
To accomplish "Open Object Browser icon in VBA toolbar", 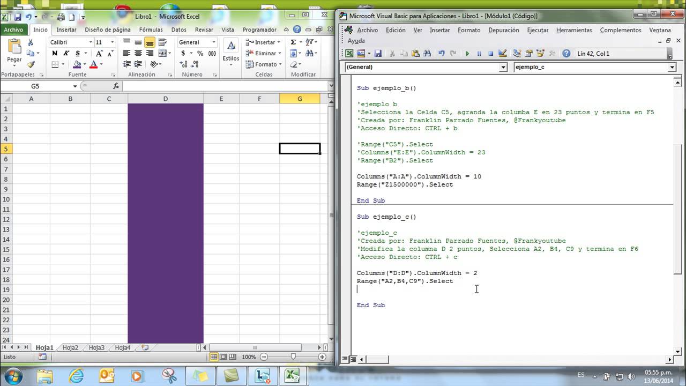I will [x=540, y=54].
